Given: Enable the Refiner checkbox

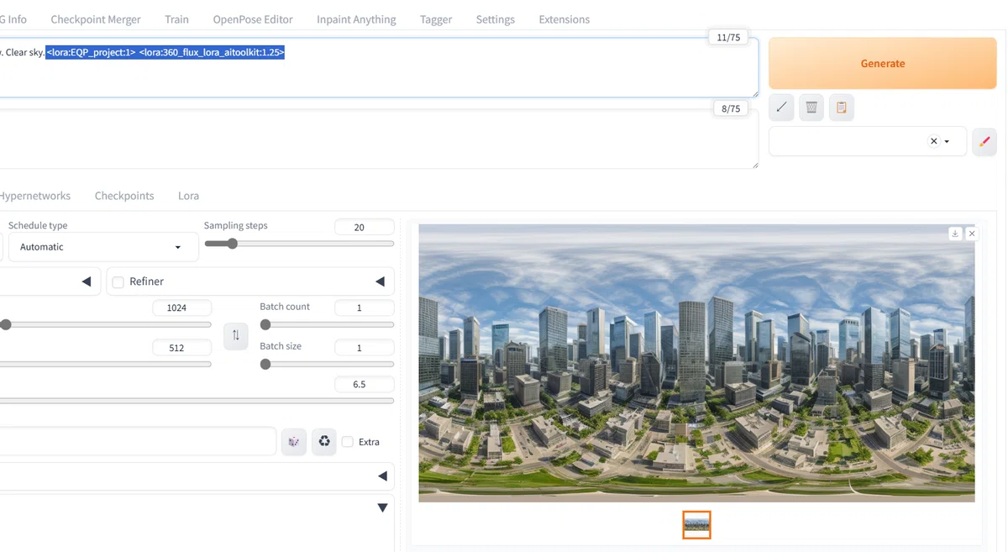Looking at the screenshot, I should click(118, 282).
